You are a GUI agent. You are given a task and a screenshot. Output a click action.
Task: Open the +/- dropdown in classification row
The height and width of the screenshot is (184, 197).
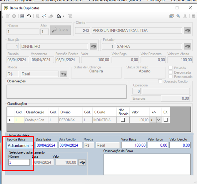click(159, 120)
